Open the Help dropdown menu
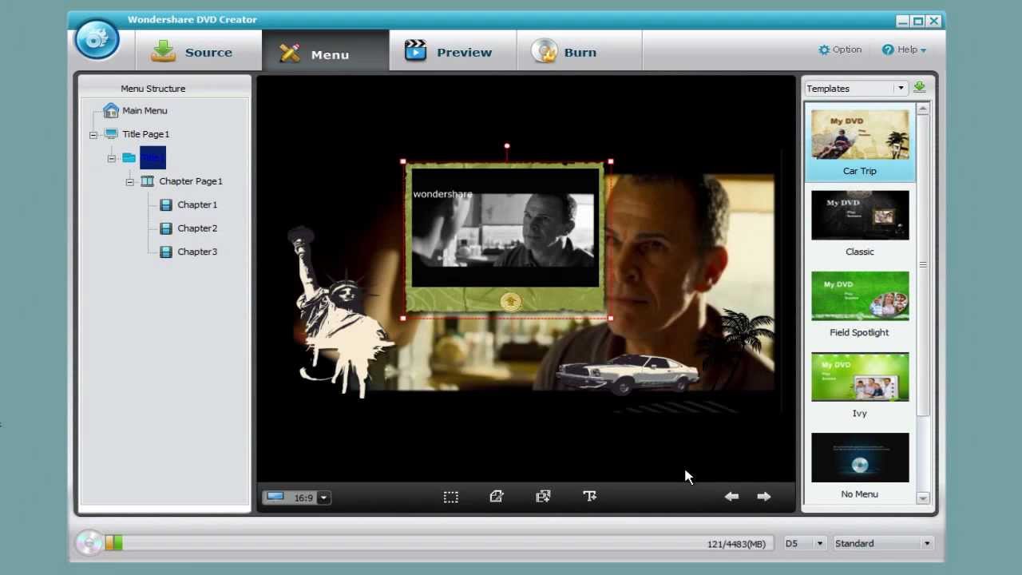 click(905, 50)
